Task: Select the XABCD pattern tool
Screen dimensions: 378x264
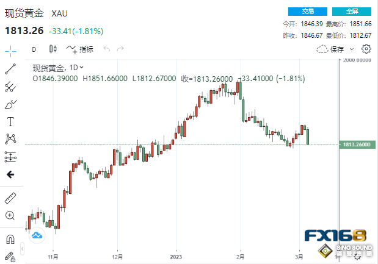Action: 10,139
